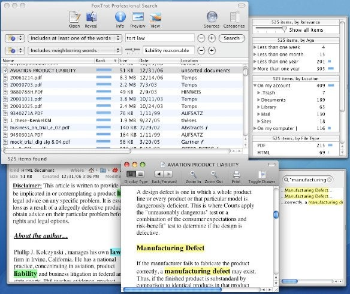Image resolution: width=350 pixels, height=294 pixels.
Task: Open first row scope popup beside criteria
Action: click(14, 38)
